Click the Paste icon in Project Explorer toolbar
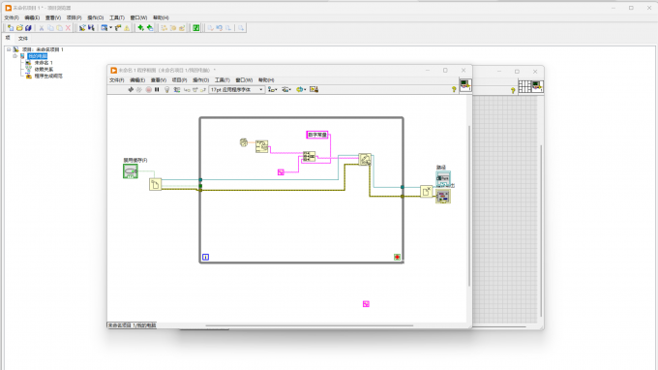Screen dimensions: 658x370 (59, 28)
